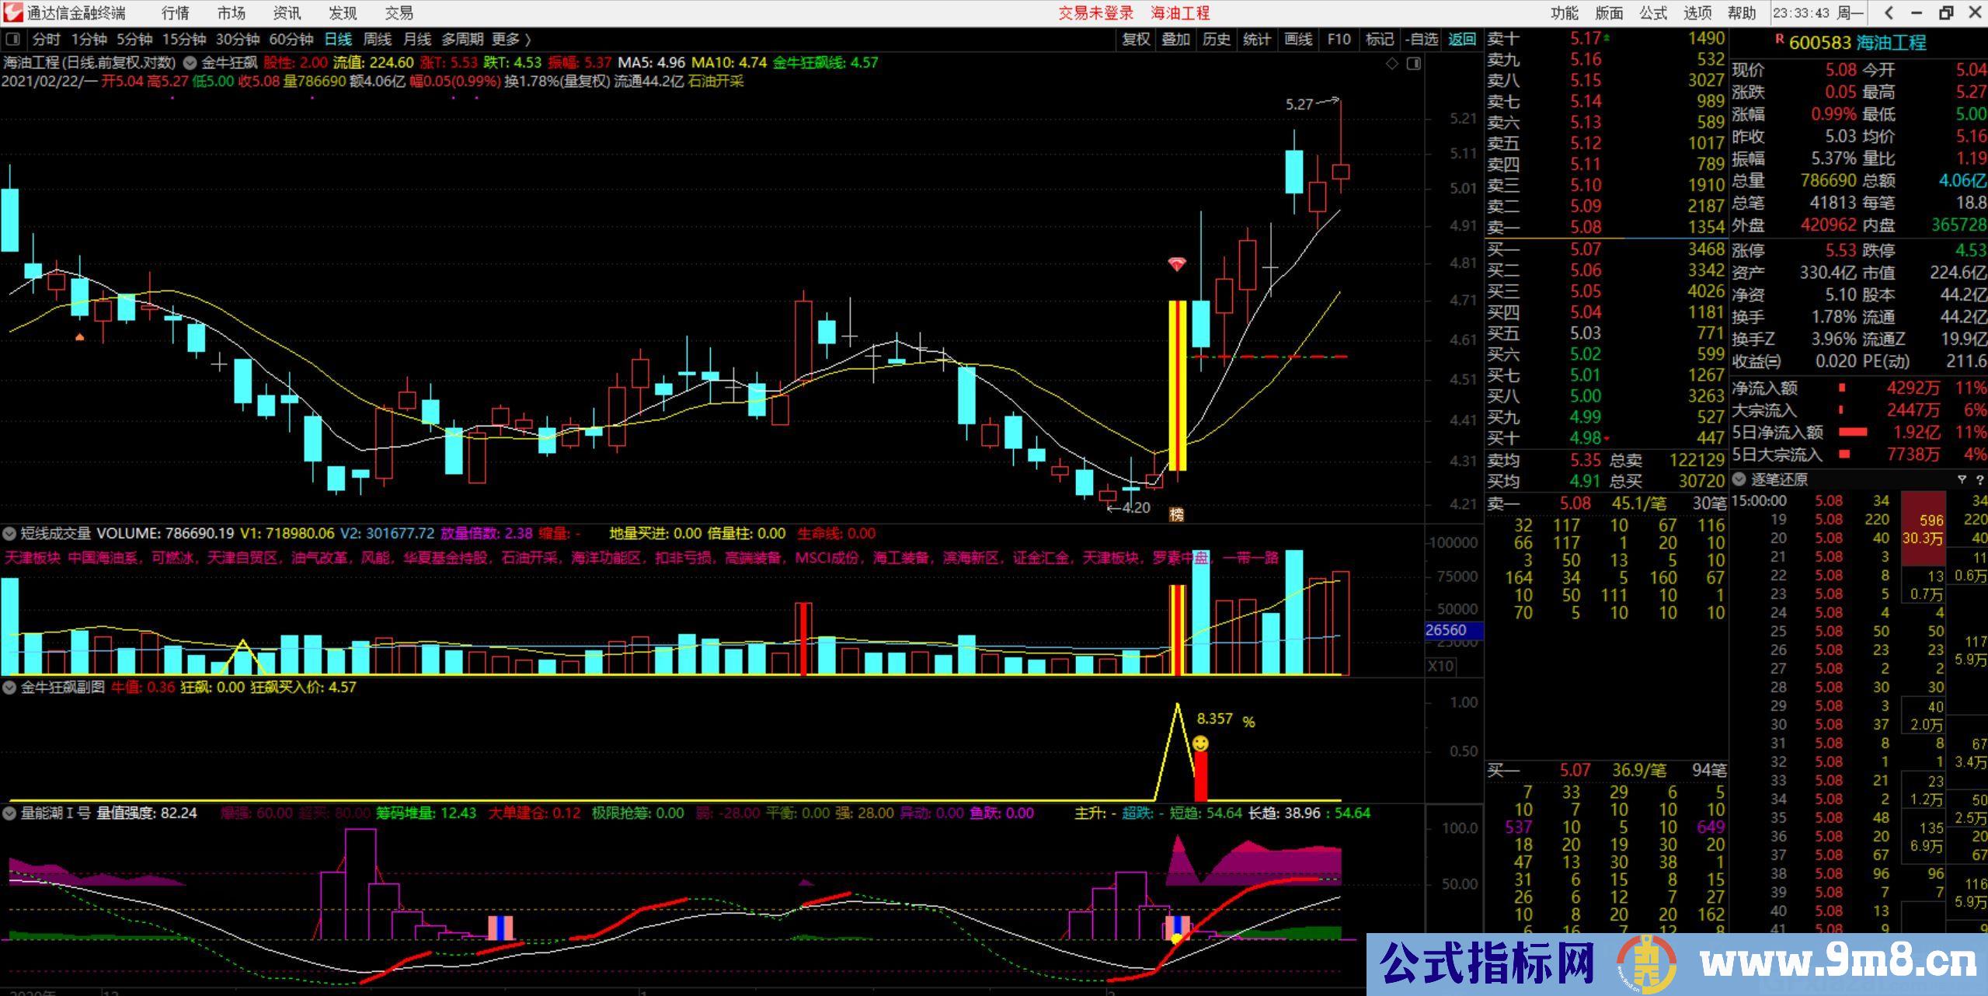
Task: Open F10 company info
Action: tap(1339, 40)
